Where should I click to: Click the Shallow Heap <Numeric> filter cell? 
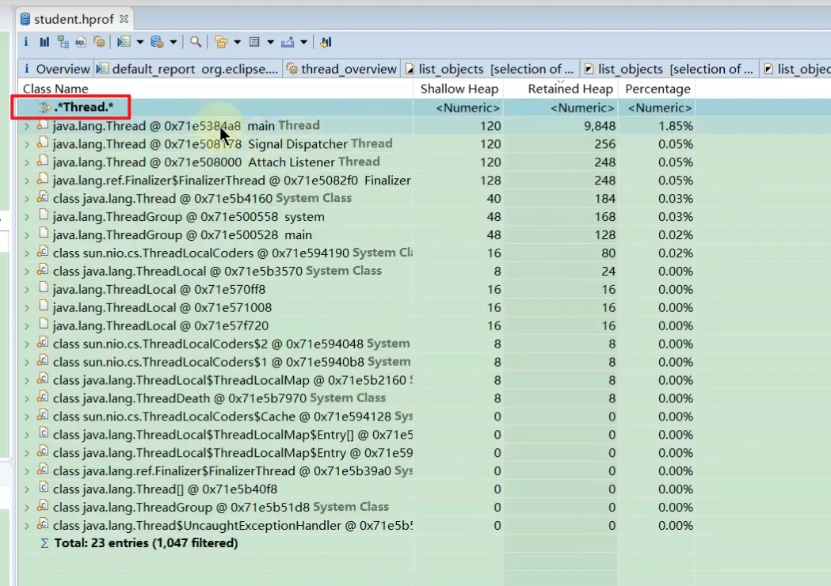click(467, 108)
